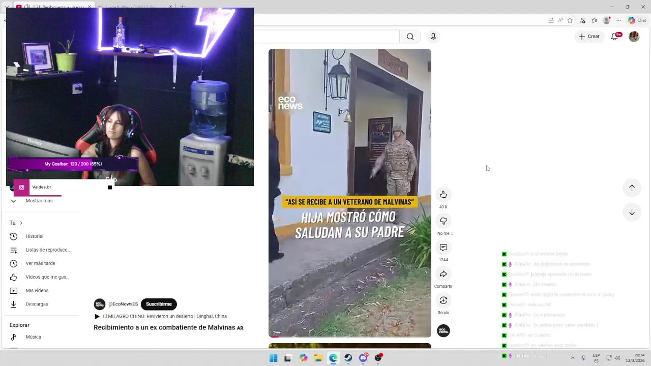The width and height of the screenshot is (651, 366).
Task: Open Copilot from the taskbar
Action: [304, 358]
